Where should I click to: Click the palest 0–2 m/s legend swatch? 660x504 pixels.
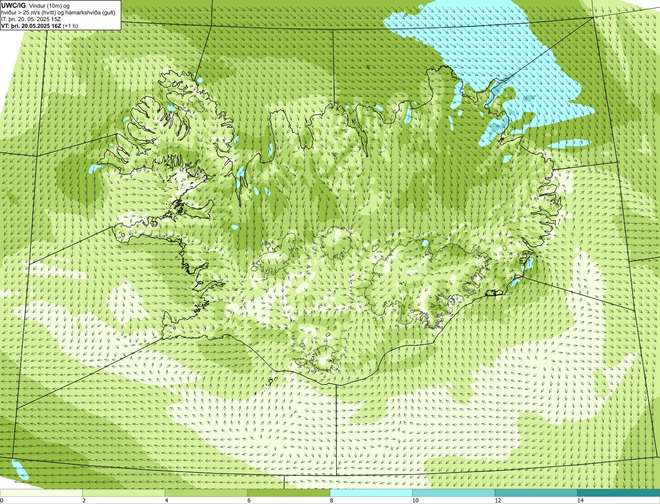pyautogui.click(x=41, y=493)
